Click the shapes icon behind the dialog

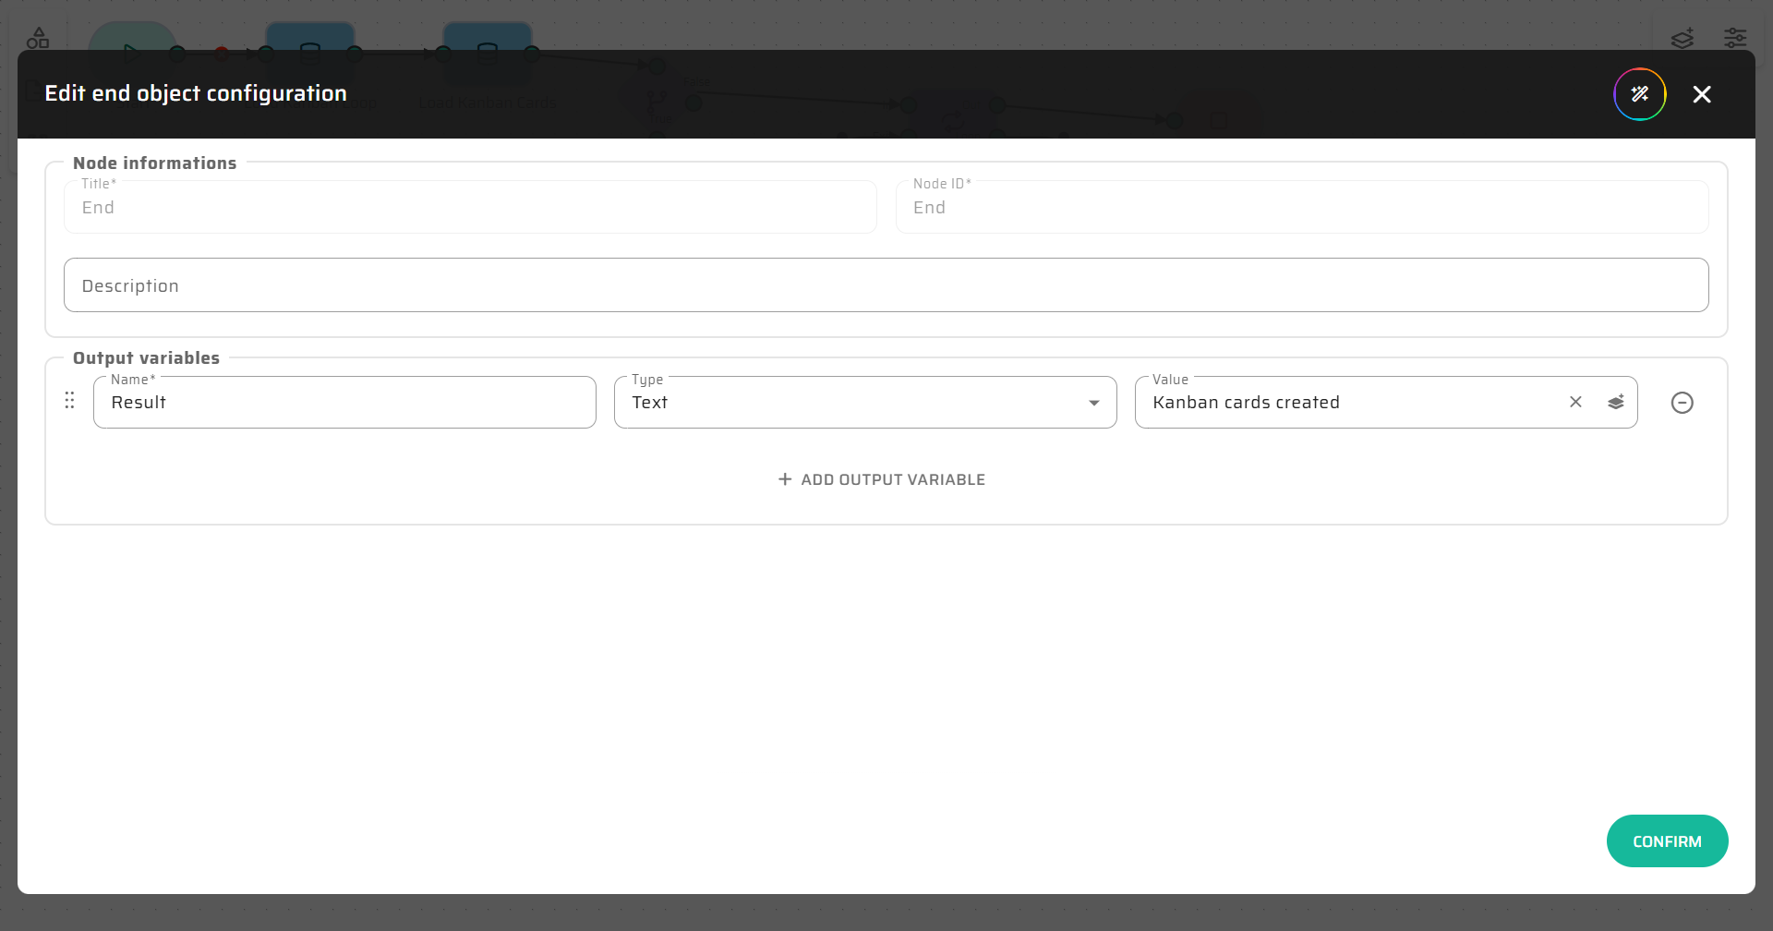(x=38, y=38)
